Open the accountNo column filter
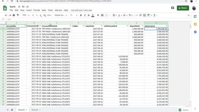Viewport: 199px width, 112px height. click(25, 26)
